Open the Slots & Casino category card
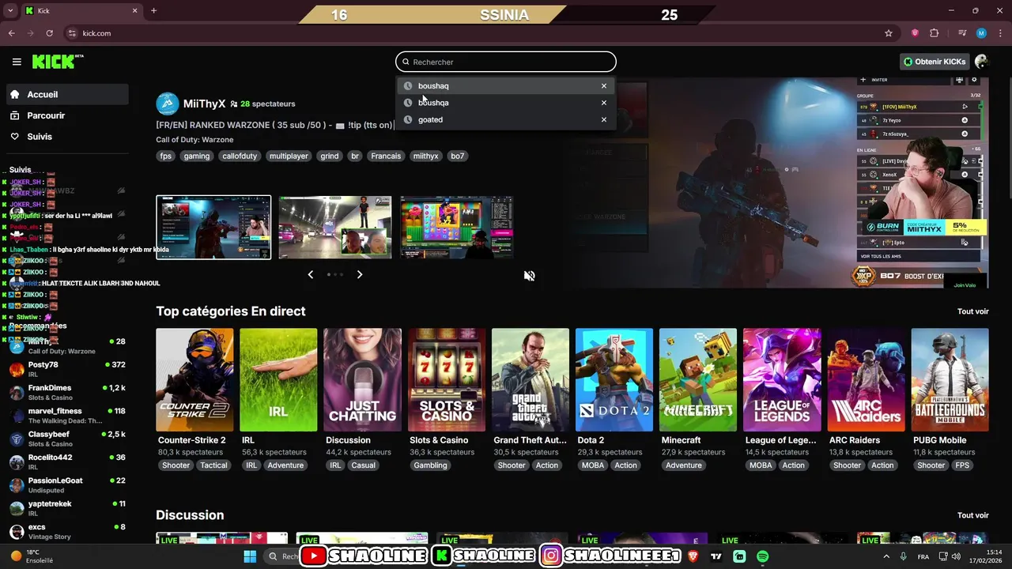Screen dimensions: 1012x569 pos(447,380)
